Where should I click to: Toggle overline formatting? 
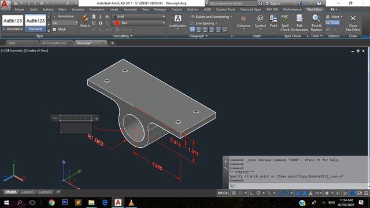(x=100, y=23)
